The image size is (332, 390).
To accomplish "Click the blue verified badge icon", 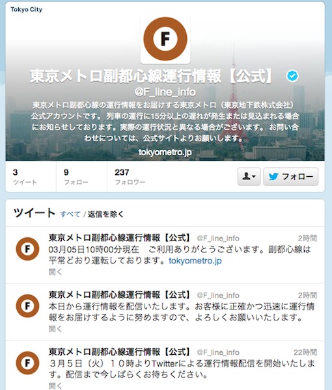I will point(292,76).
